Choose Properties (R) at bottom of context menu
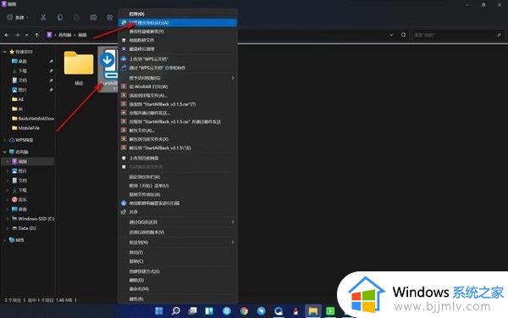The image size is (508, 318). 136,298
